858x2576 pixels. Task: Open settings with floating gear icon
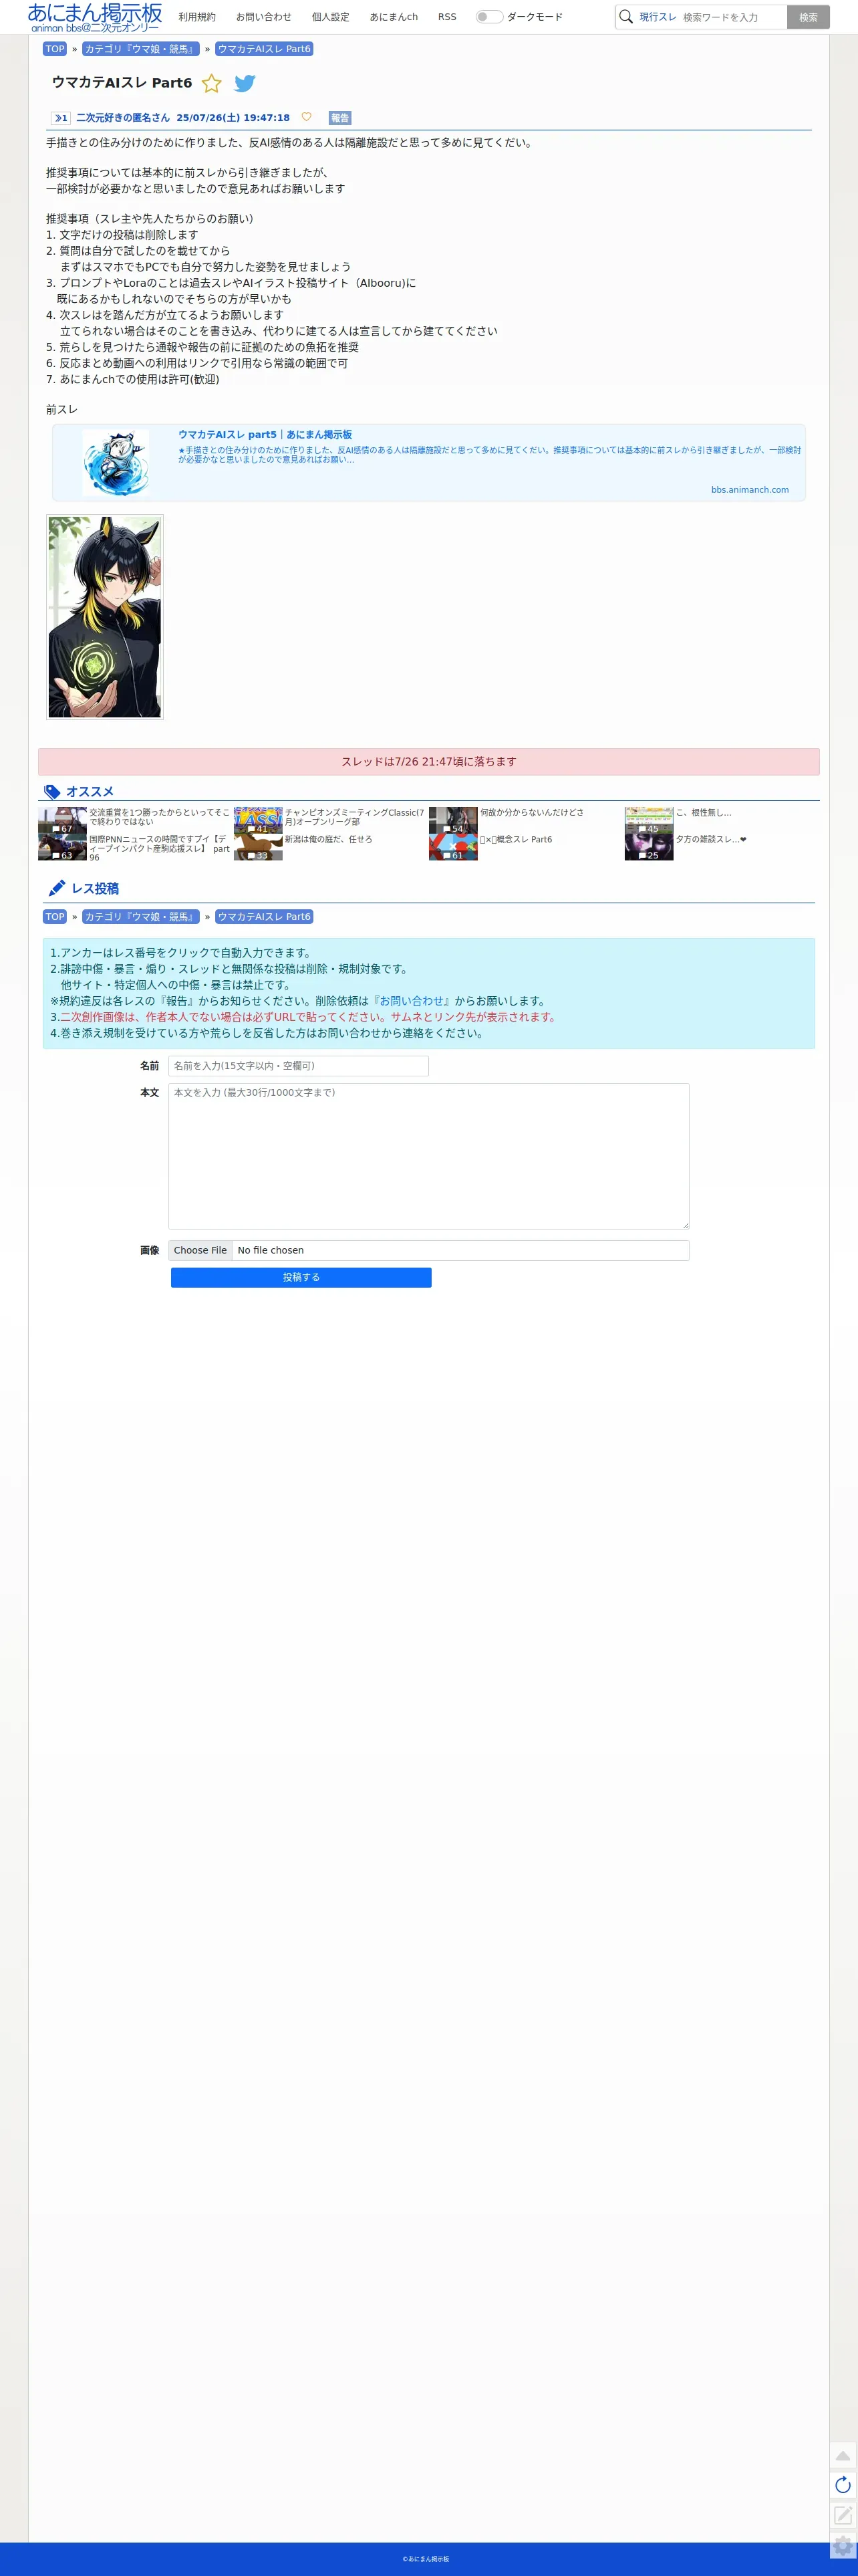pos(843,2546)
